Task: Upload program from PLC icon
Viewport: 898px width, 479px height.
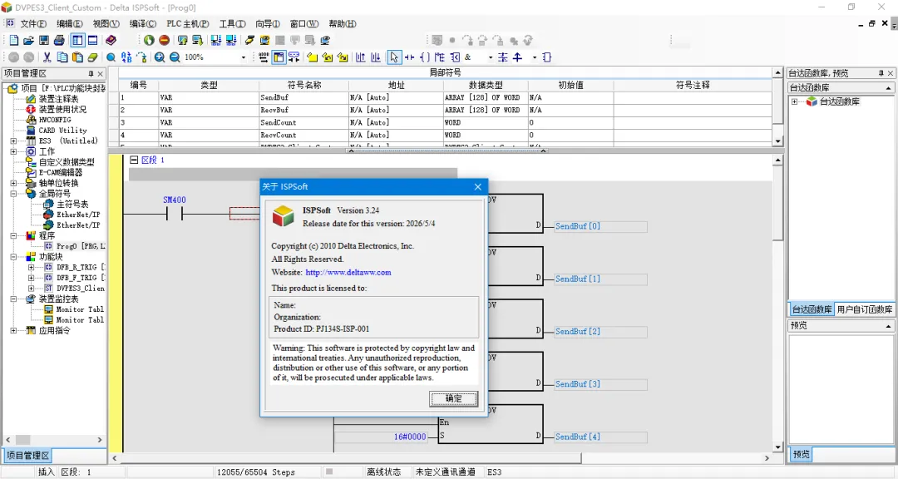Action: [183, 40]
